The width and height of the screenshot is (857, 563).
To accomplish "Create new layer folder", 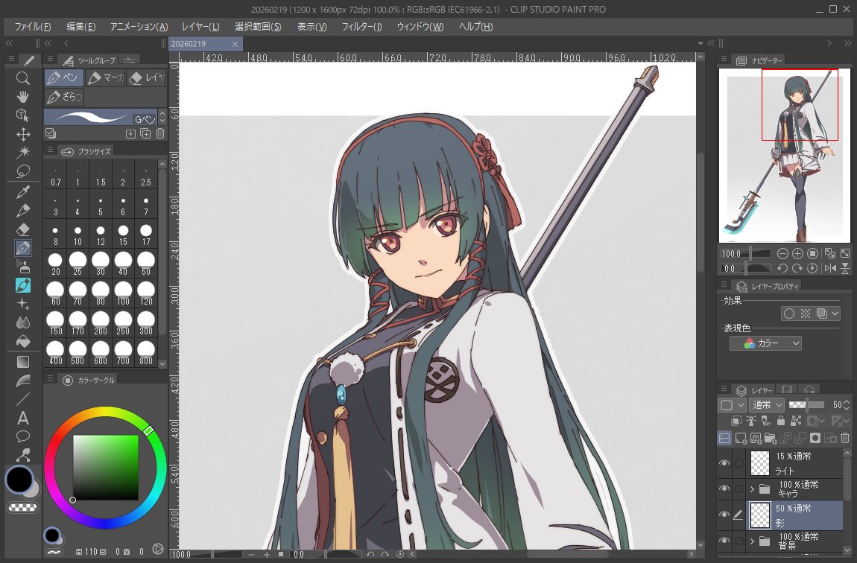I will pos(771,438).
